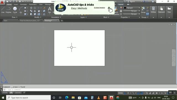Select the Stretch tool
Screen dimensions: 177x100
[x=31, y=14]
